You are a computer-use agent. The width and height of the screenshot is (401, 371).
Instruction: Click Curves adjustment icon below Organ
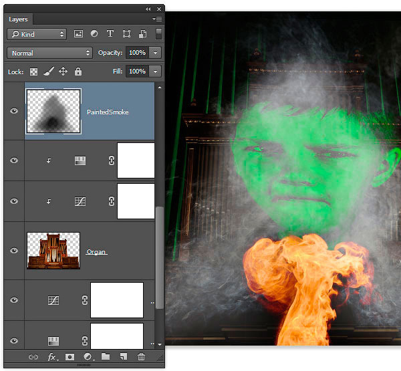click(53, 300)
